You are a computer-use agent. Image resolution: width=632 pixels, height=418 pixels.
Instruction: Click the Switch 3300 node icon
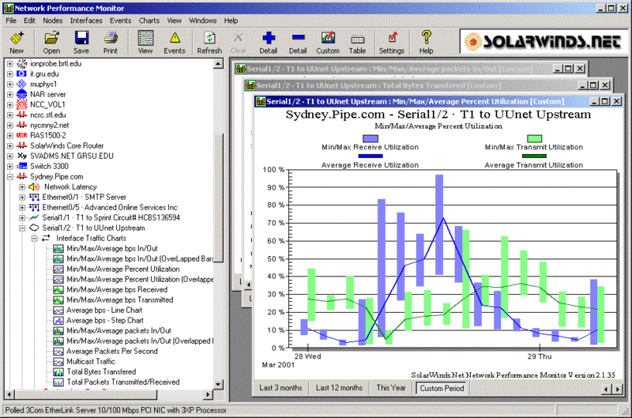(x=22, y=166)
